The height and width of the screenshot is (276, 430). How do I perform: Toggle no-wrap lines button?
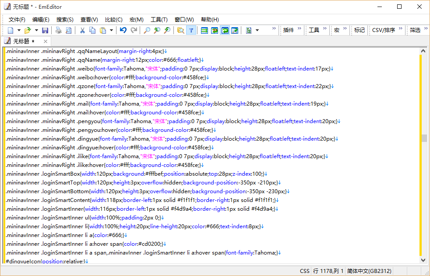pos(204,30)
